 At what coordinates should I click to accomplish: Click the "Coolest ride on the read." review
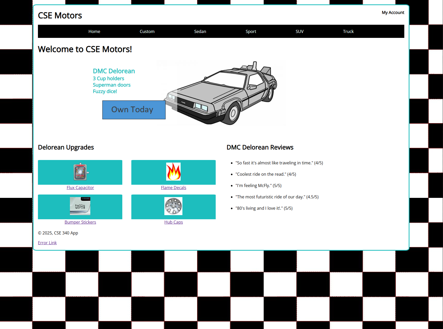tap(266, 174)
